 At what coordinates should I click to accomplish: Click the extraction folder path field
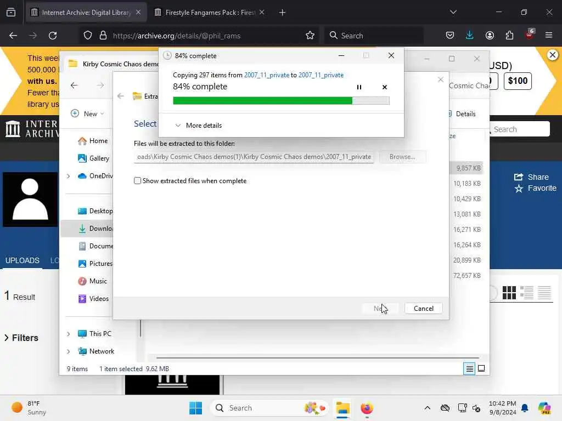tap(254, 157)
